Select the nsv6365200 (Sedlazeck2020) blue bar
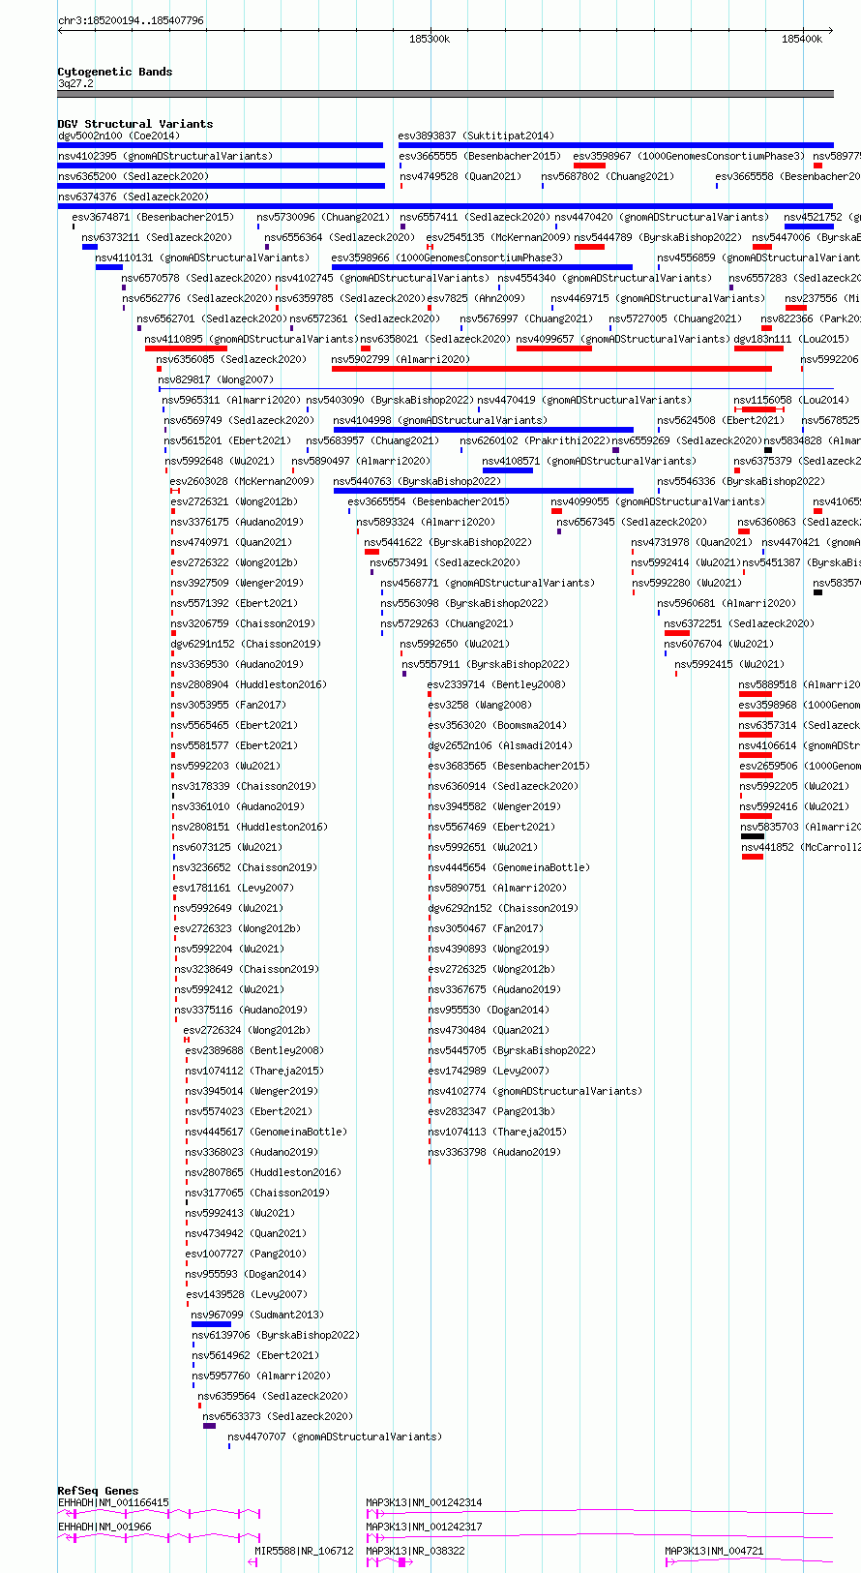The width and height of the screenshot is (861, 1573). [x=222, y=186]
